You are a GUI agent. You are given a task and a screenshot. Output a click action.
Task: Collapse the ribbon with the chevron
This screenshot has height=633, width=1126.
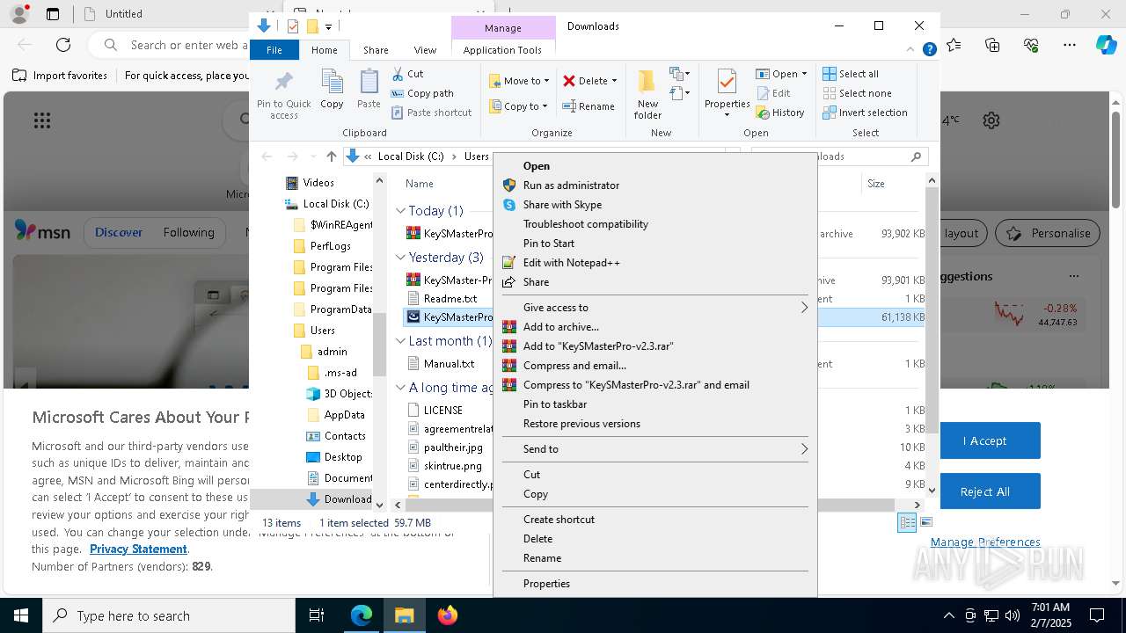(910, 50)
